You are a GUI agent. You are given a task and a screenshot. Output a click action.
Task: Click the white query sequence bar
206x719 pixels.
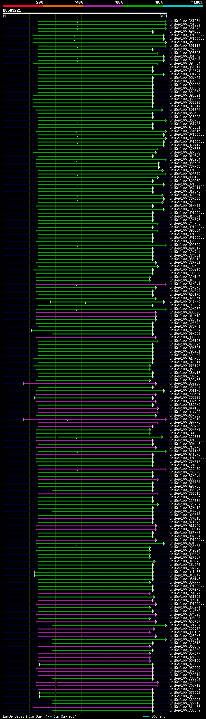coord(85,13)
